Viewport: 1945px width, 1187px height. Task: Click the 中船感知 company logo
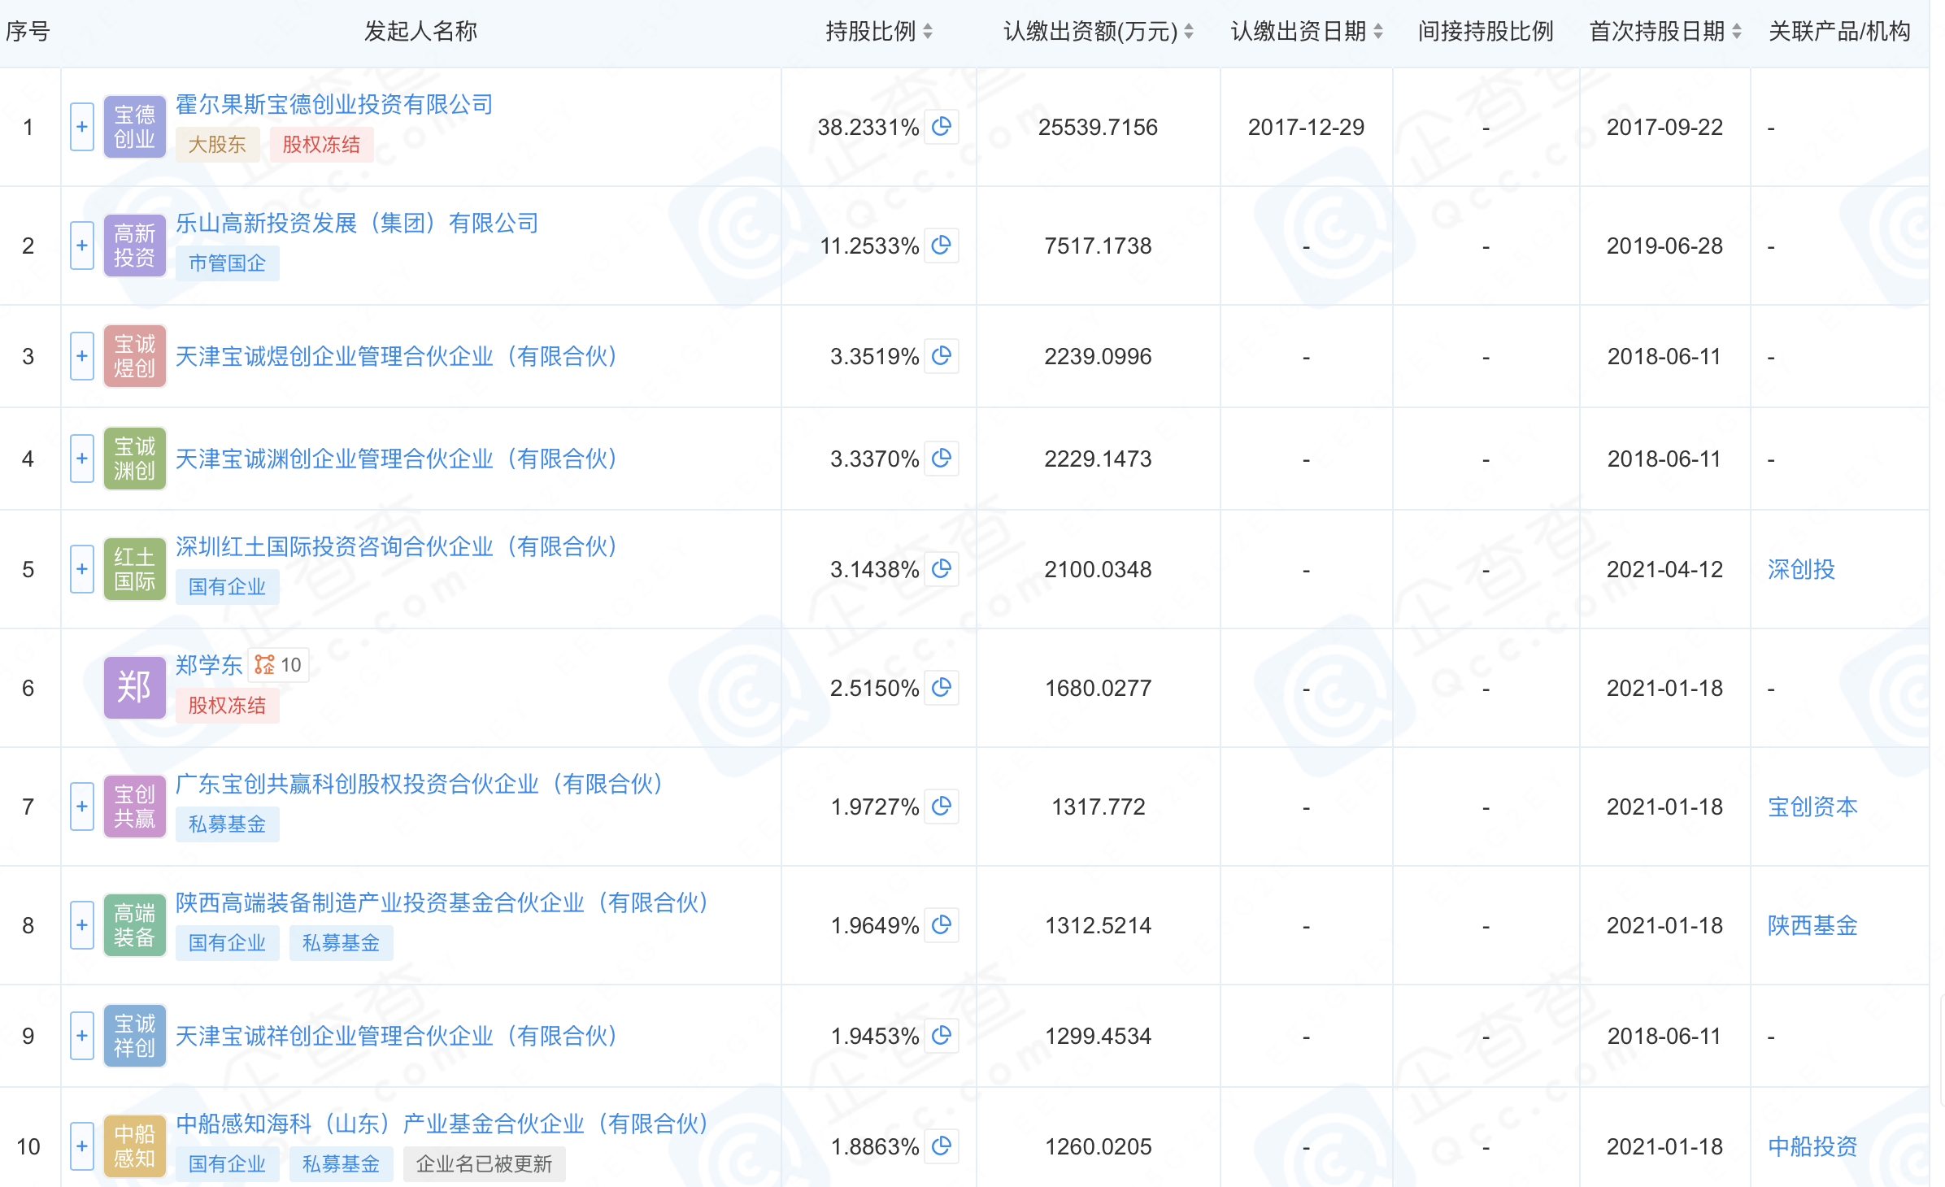click(x=135, y=1146)
